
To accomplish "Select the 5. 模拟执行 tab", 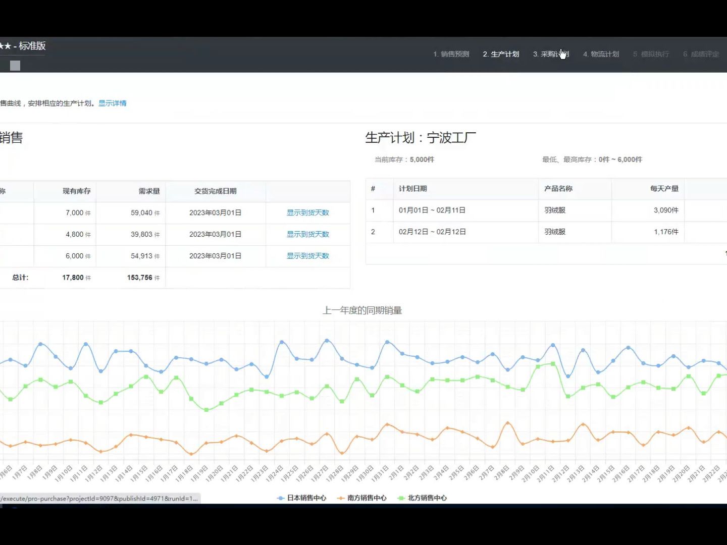I will click(651, 54).
